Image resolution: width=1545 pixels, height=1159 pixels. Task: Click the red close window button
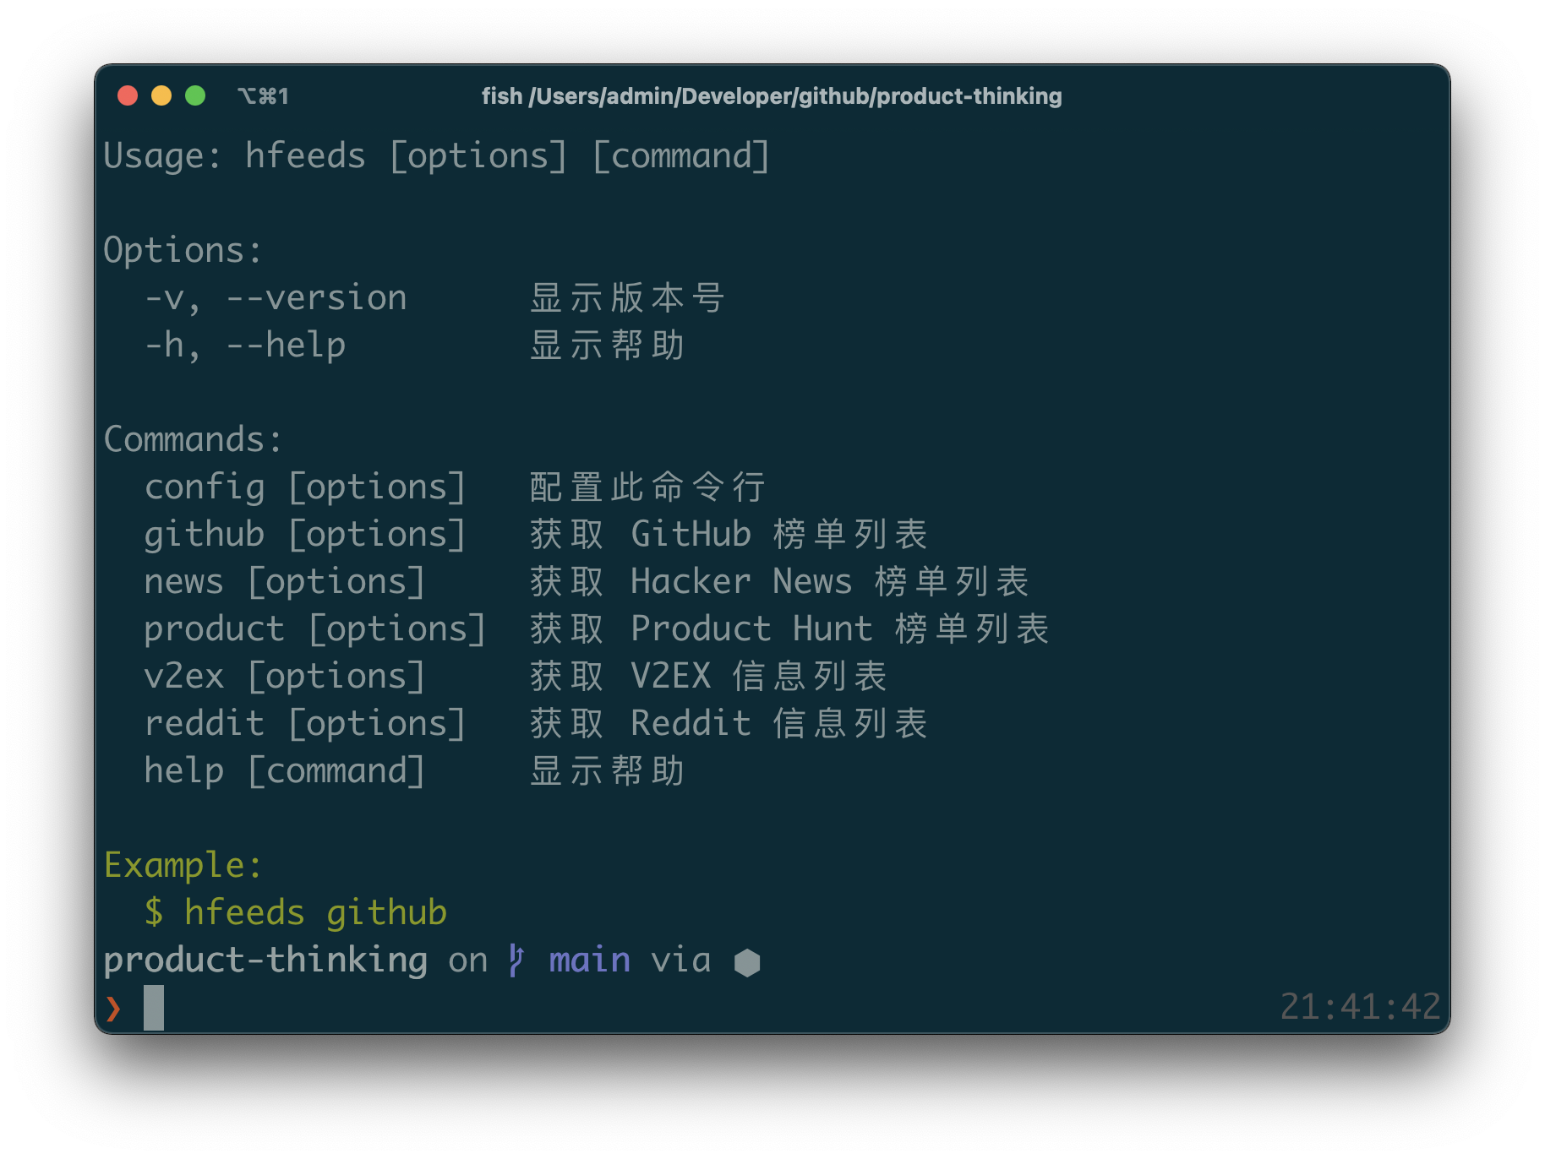click(128, 96)
